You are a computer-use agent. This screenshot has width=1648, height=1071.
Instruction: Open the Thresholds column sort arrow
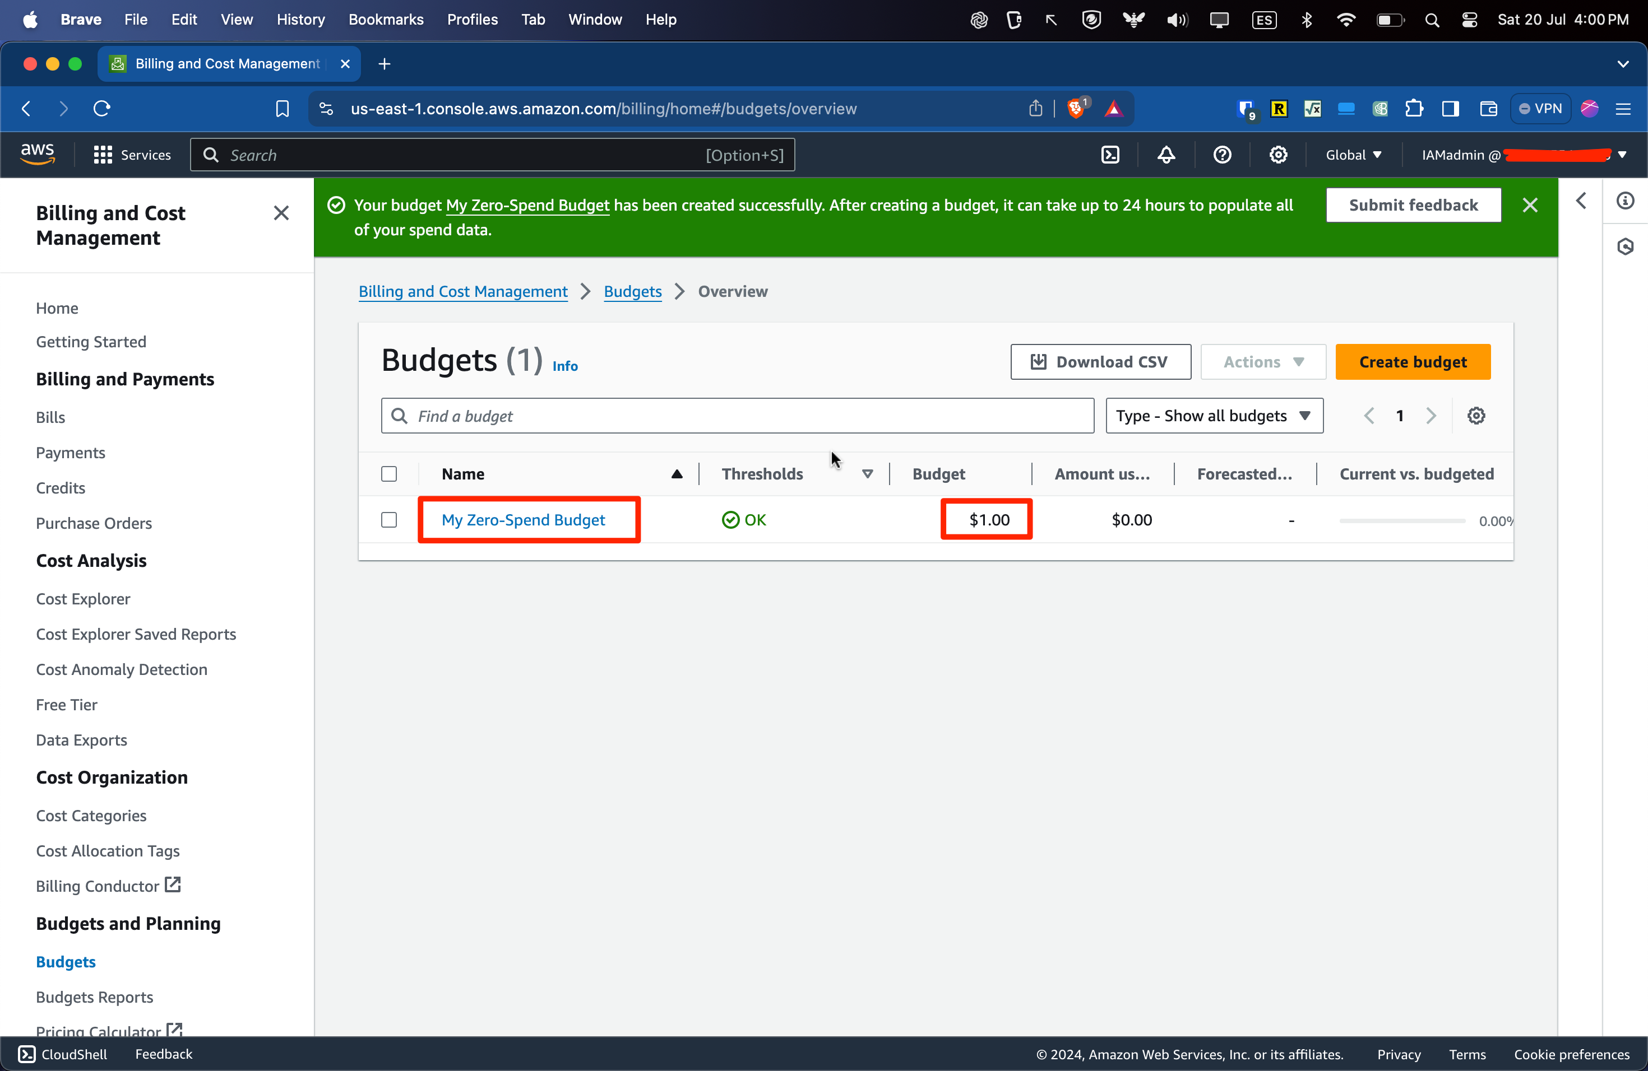coord(867,474)
